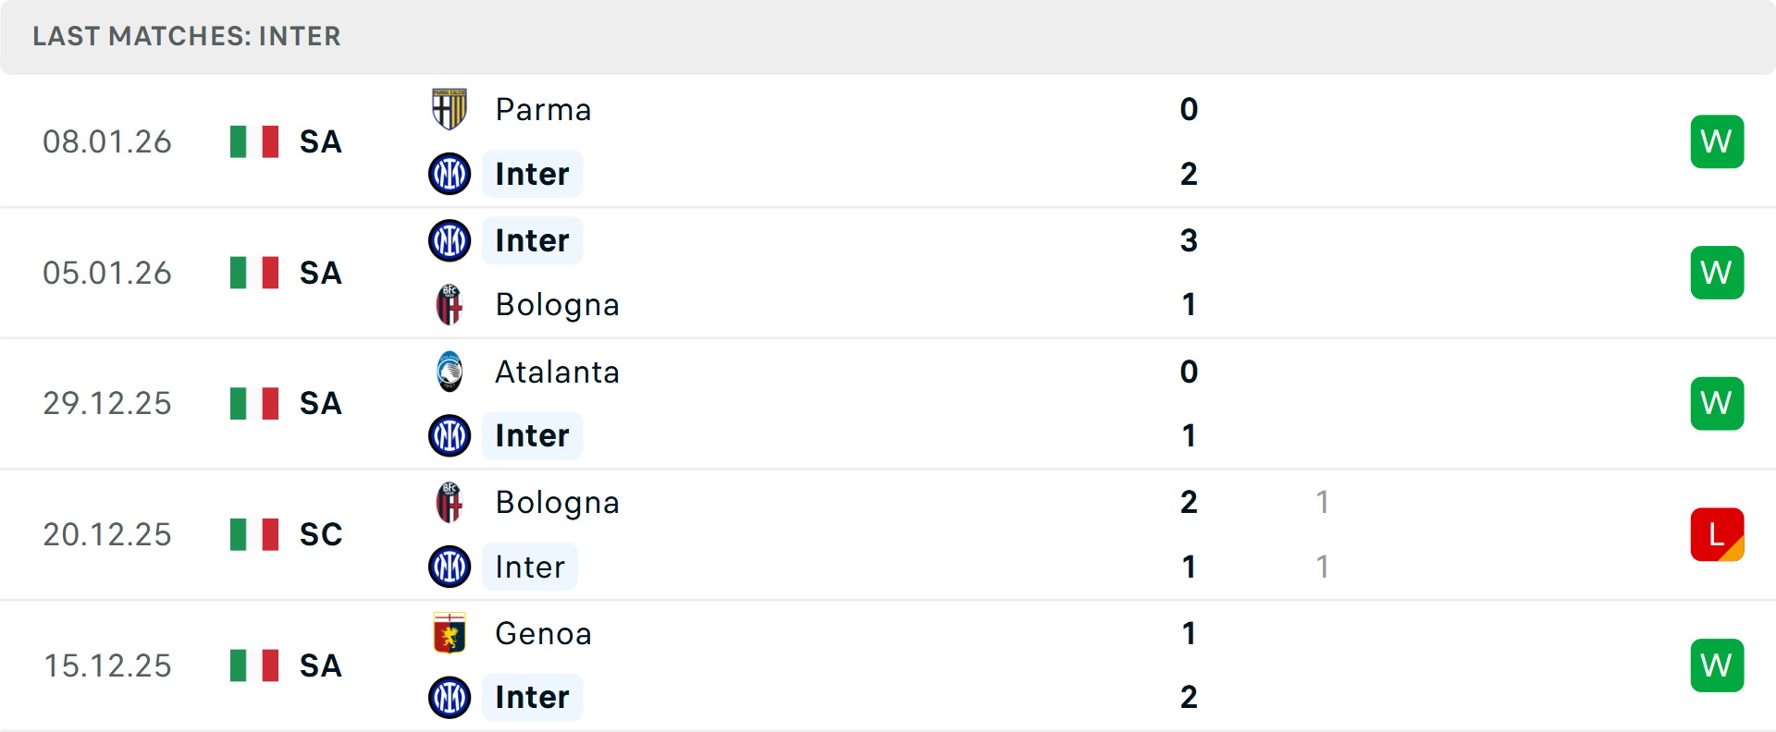Open the Atalanta team link
The image size is (1776, 732).
(x=557, y=372)
